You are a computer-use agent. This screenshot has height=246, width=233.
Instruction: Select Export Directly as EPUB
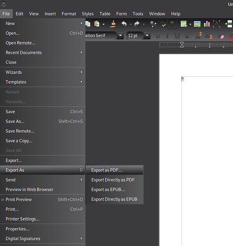pyautogui.click(x=114, y=199)
